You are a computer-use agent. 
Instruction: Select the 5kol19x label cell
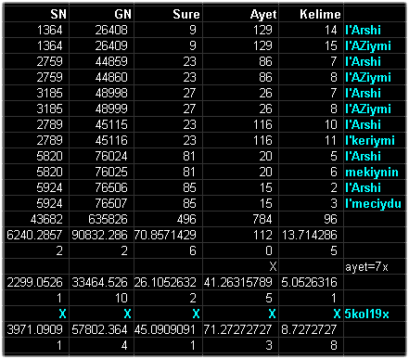tap(375, 314)
